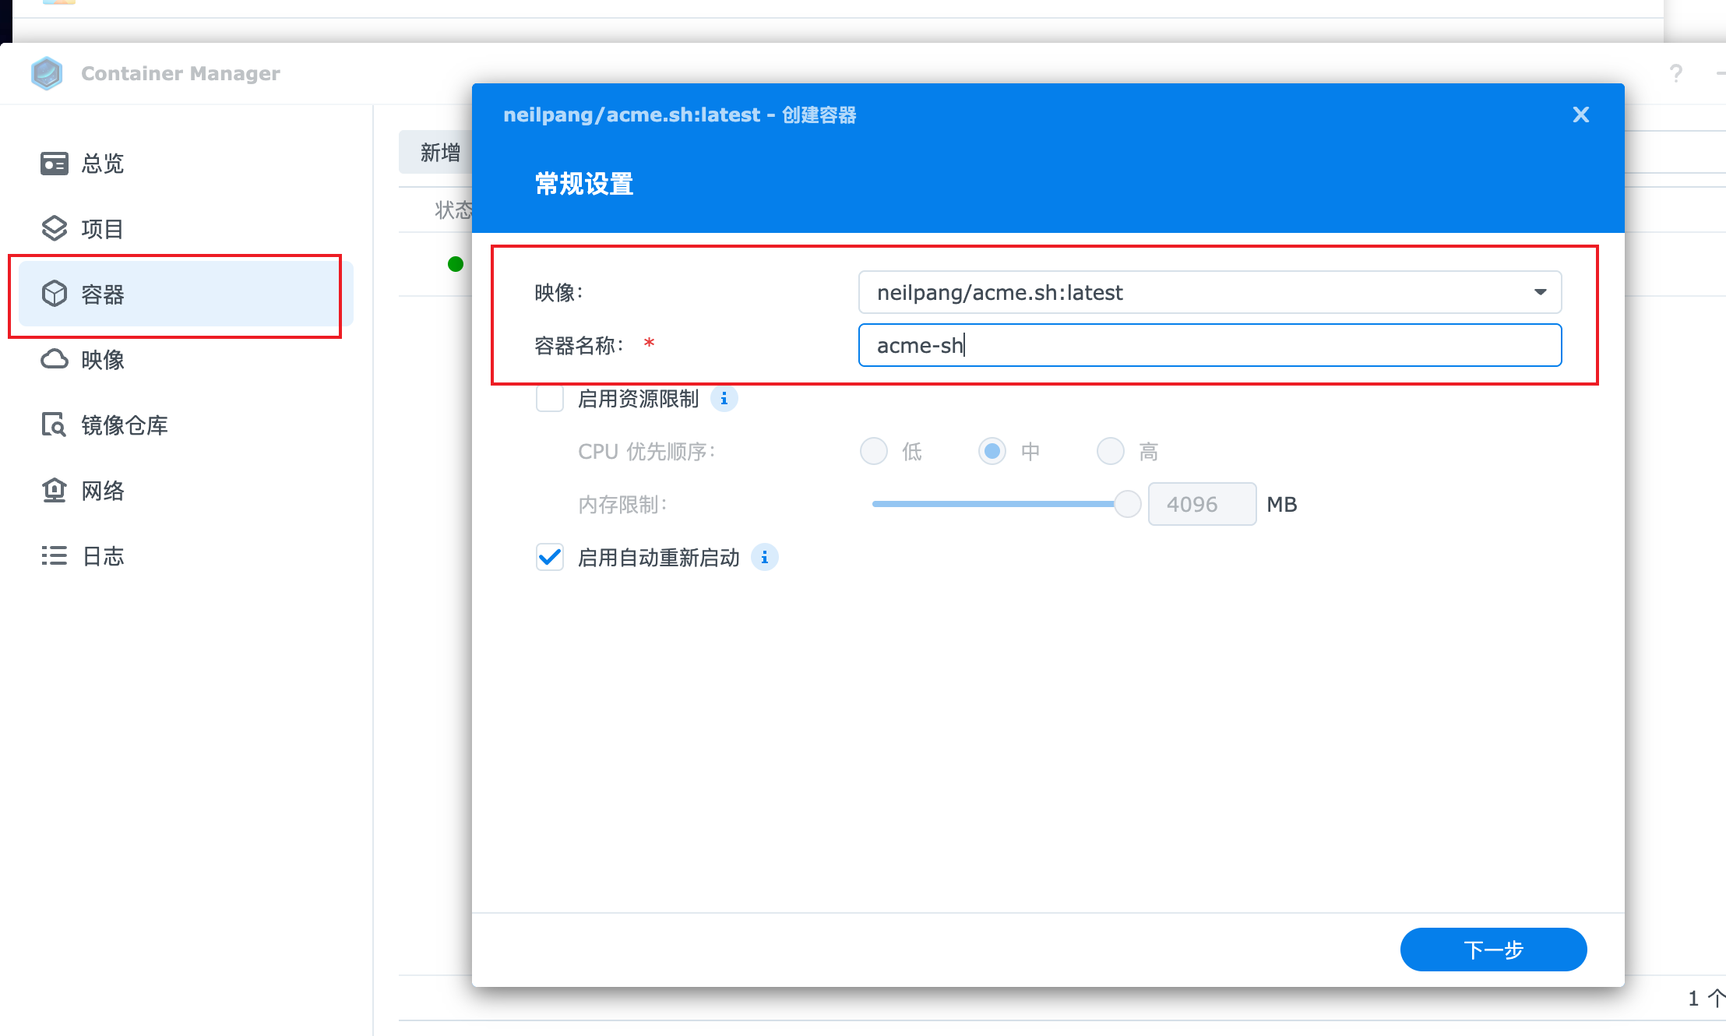
Task: Click the memory limit slider handle
Action: [x=1127, y=504]
